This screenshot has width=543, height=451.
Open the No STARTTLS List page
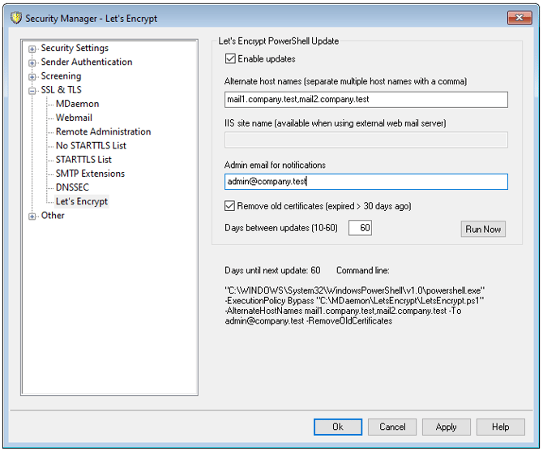(91, 145)
